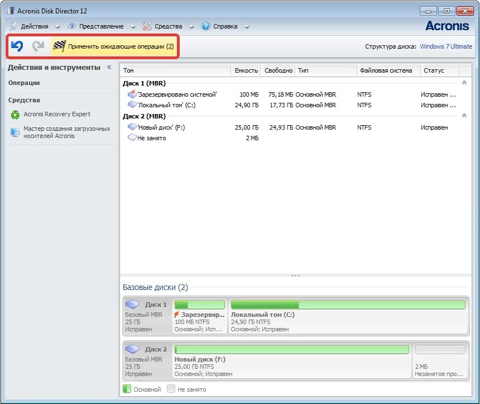Click the 17,73 ГБ free space value
The width and height of the screenshot is (480, 404).
(281, 105)
